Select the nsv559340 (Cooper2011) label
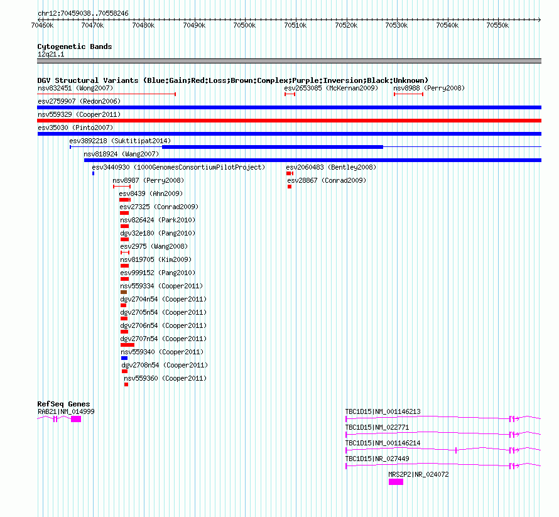Screen dimensions: 559x517 click(162, 352)
